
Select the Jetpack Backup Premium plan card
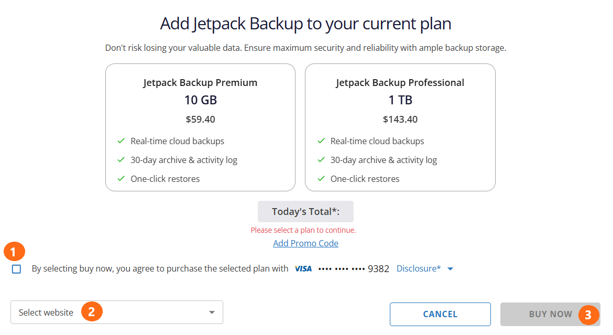(200, 127)
